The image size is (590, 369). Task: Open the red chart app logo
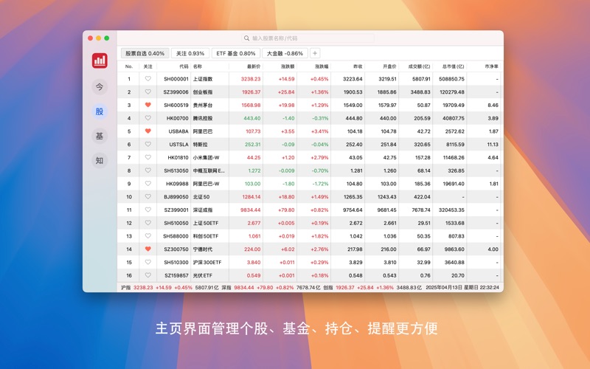coord(100,61)
